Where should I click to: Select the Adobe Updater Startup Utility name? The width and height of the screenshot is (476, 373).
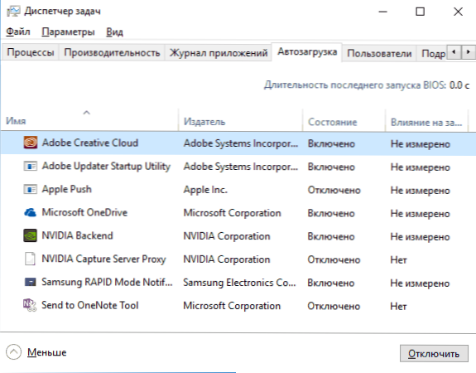point(106,167)
